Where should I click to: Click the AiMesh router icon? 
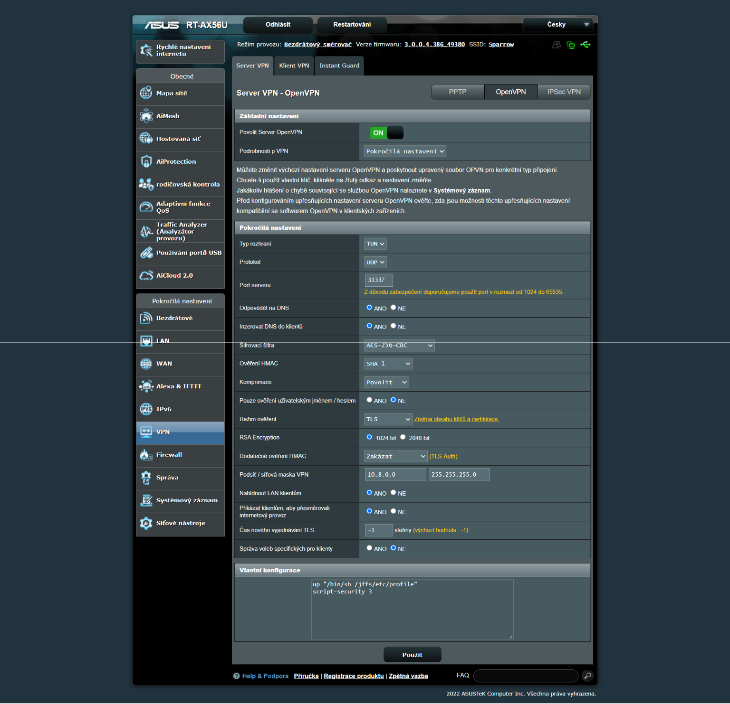tap(146, 116)
